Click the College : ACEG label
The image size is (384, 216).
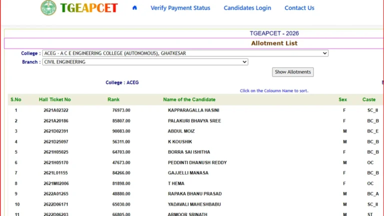pos(122,82)
